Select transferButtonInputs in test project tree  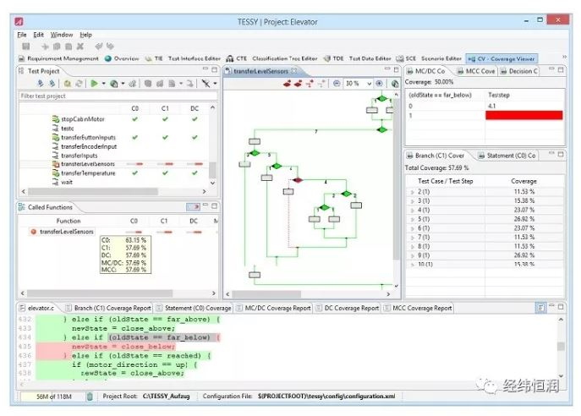click(x=88, y=138)
